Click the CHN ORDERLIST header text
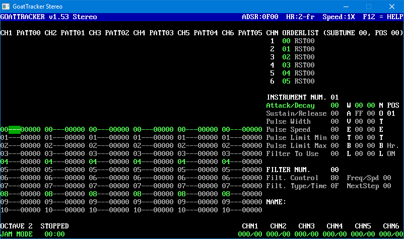Image resolution: width=404 pixels, height=239 pixels. pos(293,33)
